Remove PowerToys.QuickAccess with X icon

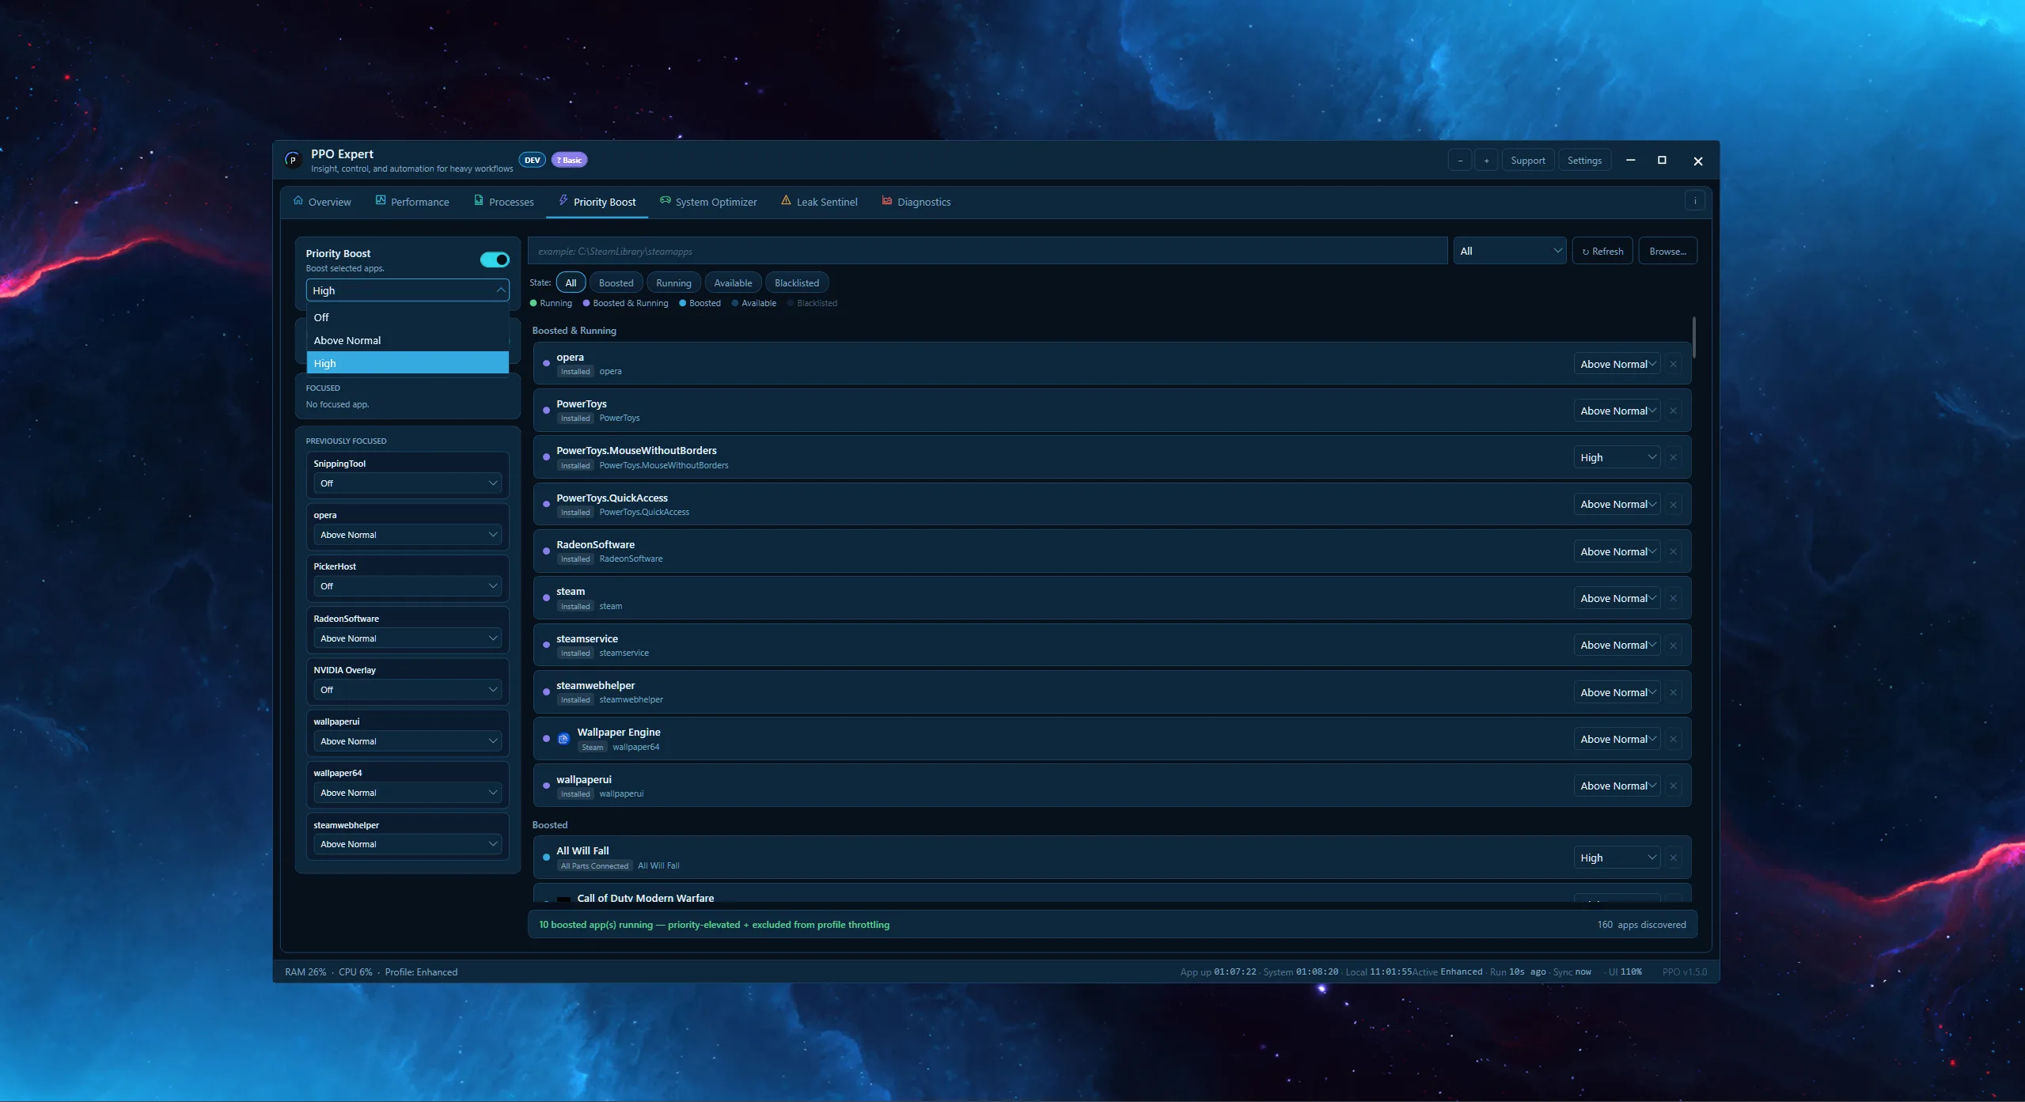[x=1673, y=505]
